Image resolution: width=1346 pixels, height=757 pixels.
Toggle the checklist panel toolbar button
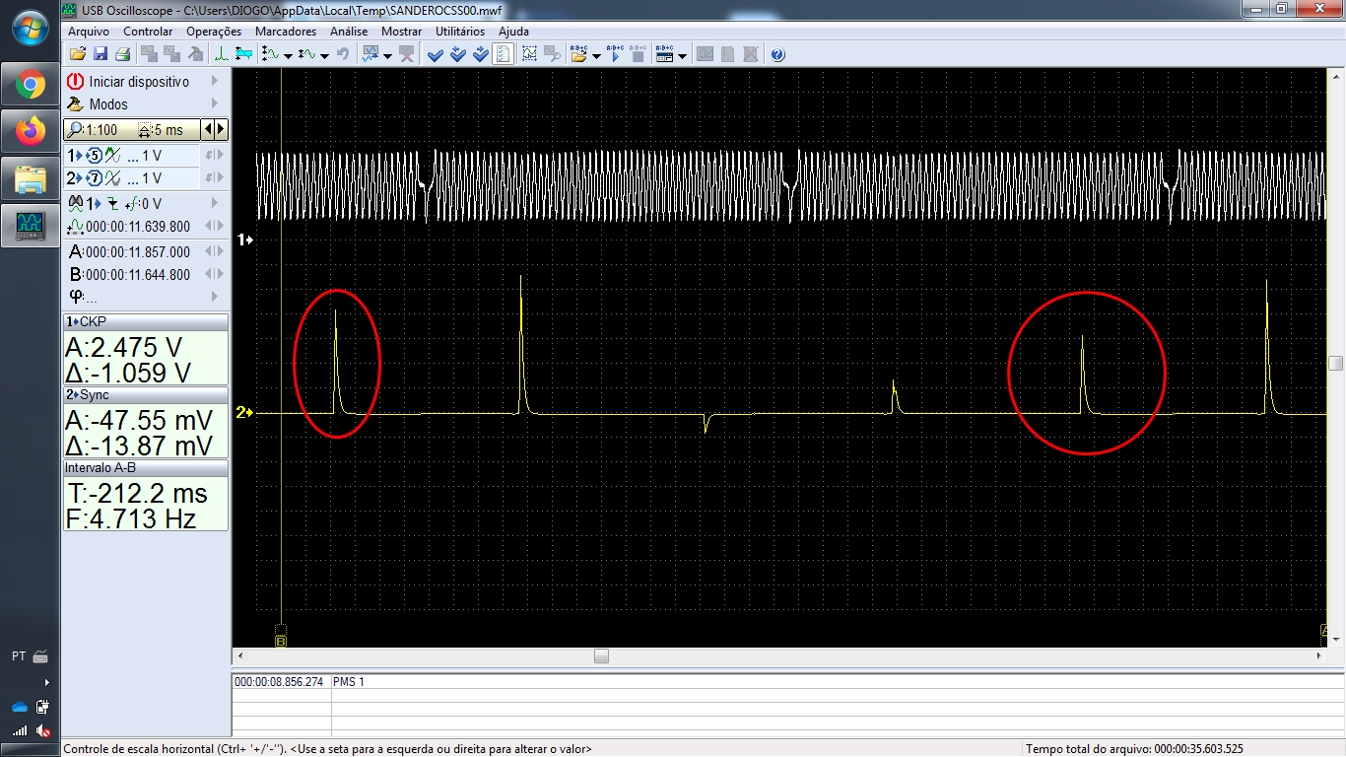click(x=503, y=54)
